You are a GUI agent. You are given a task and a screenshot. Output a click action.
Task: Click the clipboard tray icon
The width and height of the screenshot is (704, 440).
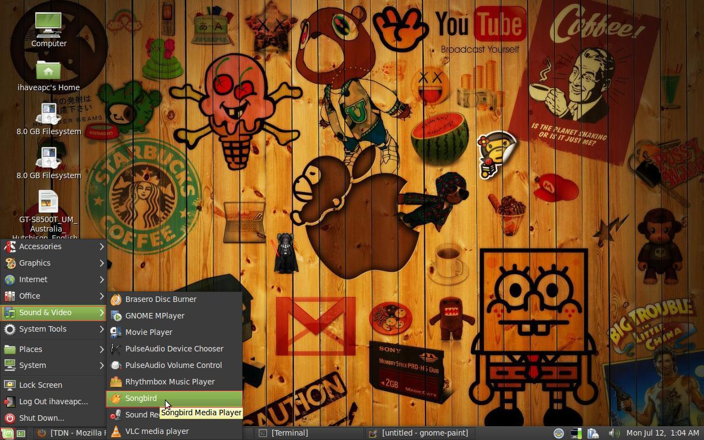[593, 433]
